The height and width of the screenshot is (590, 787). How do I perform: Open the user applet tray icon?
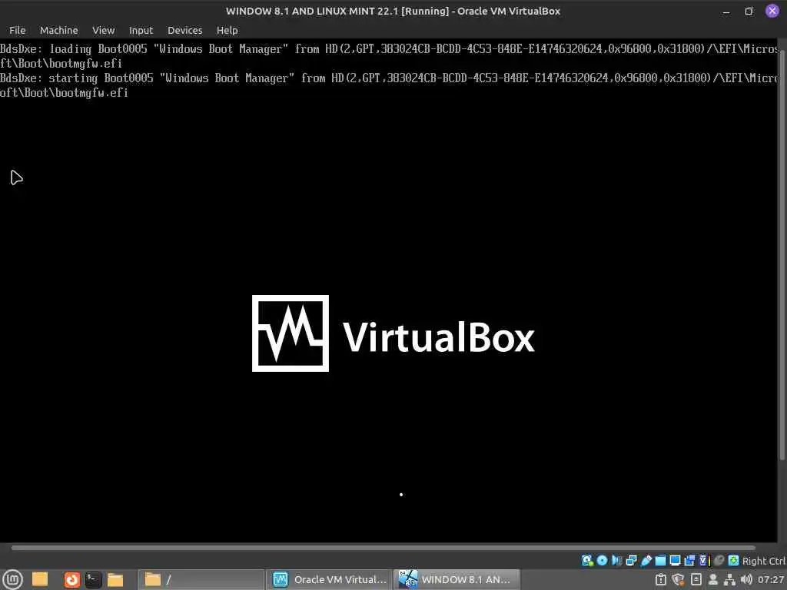coord(713,579)
